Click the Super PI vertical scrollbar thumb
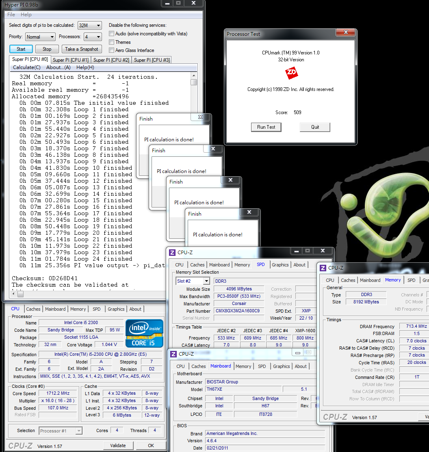Image resolution: width=429 pixels, height=452 pixels. pyautogui.click(x=194, y=82)
